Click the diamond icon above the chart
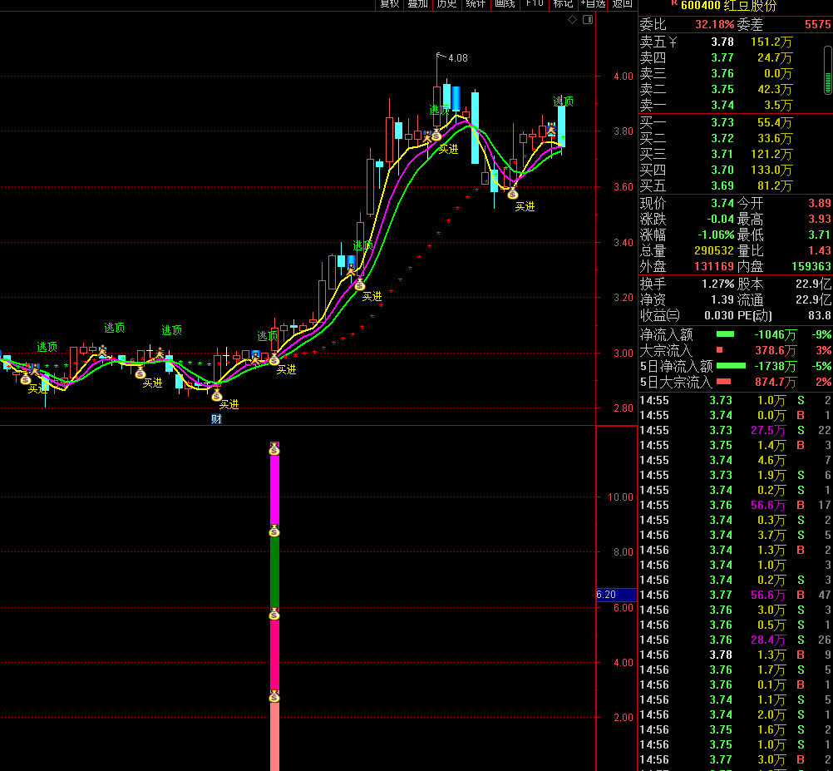The width and height of the screenshot is (833, 771). tap(570, 19)
